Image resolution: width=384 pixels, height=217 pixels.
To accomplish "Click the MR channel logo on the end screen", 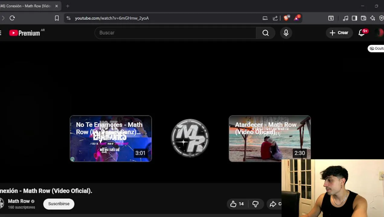I will (190, 138).
